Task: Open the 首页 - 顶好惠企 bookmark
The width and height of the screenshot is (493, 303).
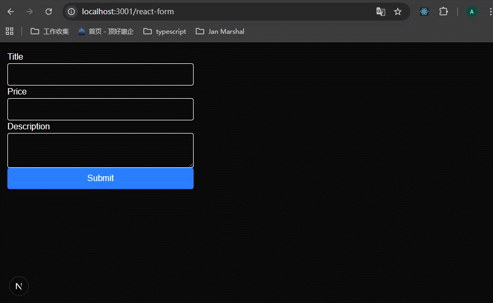Action: [x=105, y=31]
